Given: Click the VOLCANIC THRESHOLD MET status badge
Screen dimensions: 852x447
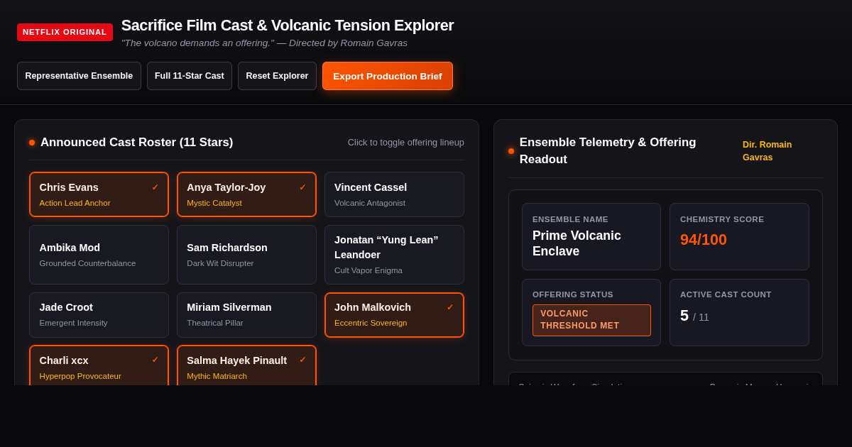Looking at the screenshot, I should [x=591, y=320].
